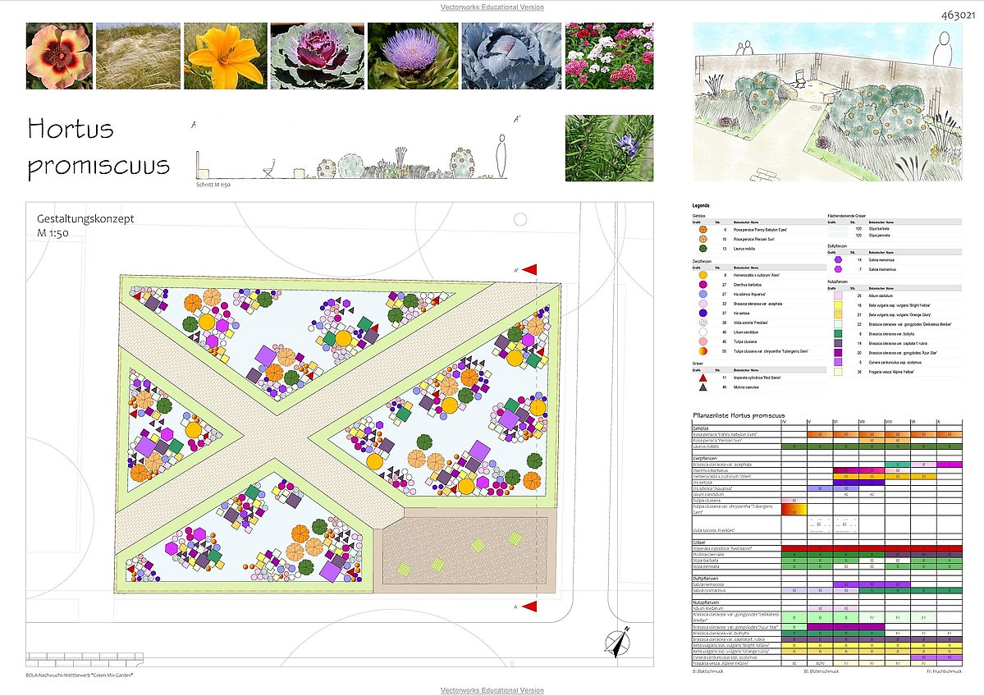This screenshot has height=696, width=984.
Task: Open the rosemary blossom photo
Action: (609, 148)
